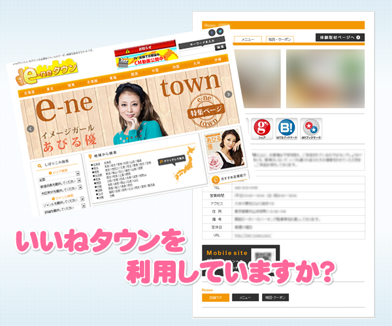392x326 pixels.
Task: Click the 体験取材ページへ button
Action: pos(340,37)
